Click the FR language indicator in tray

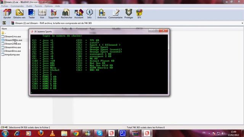(x=204, y=133)
